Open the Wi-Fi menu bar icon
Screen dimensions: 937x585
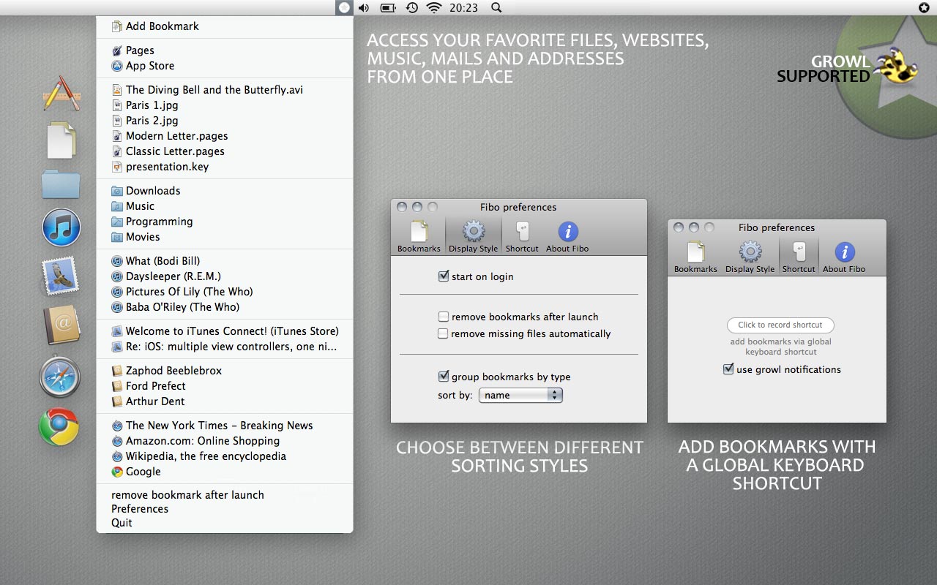(x=434, y=8)
